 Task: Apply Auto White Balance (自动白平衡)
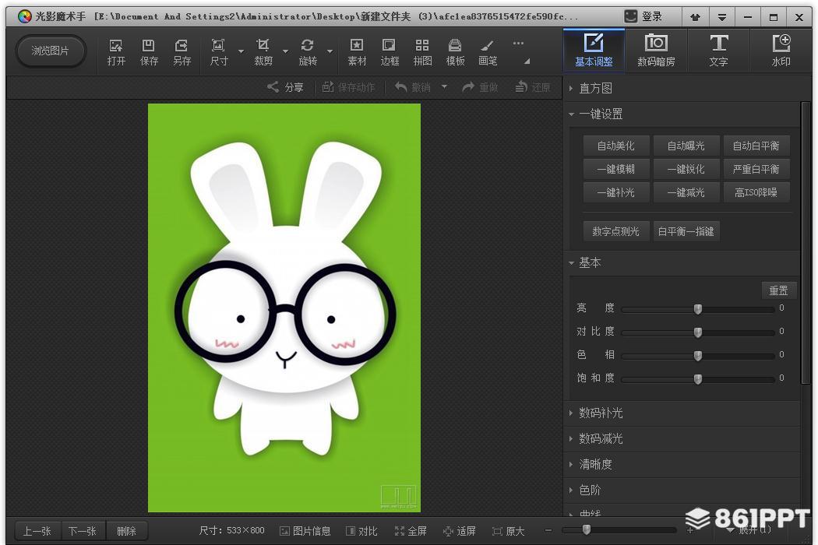point(756,146)
